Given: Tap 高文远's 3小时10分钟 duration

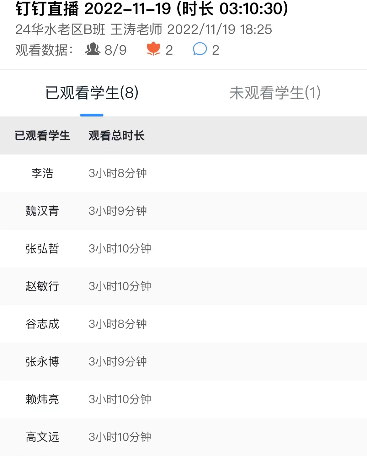Looking at the screenshot, I should tap(120, 437).
